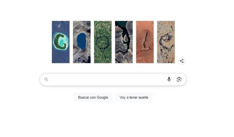Screen dimensions: 234x137
Task: Open image search via the camera lens icon
Action: pos(179,79)
